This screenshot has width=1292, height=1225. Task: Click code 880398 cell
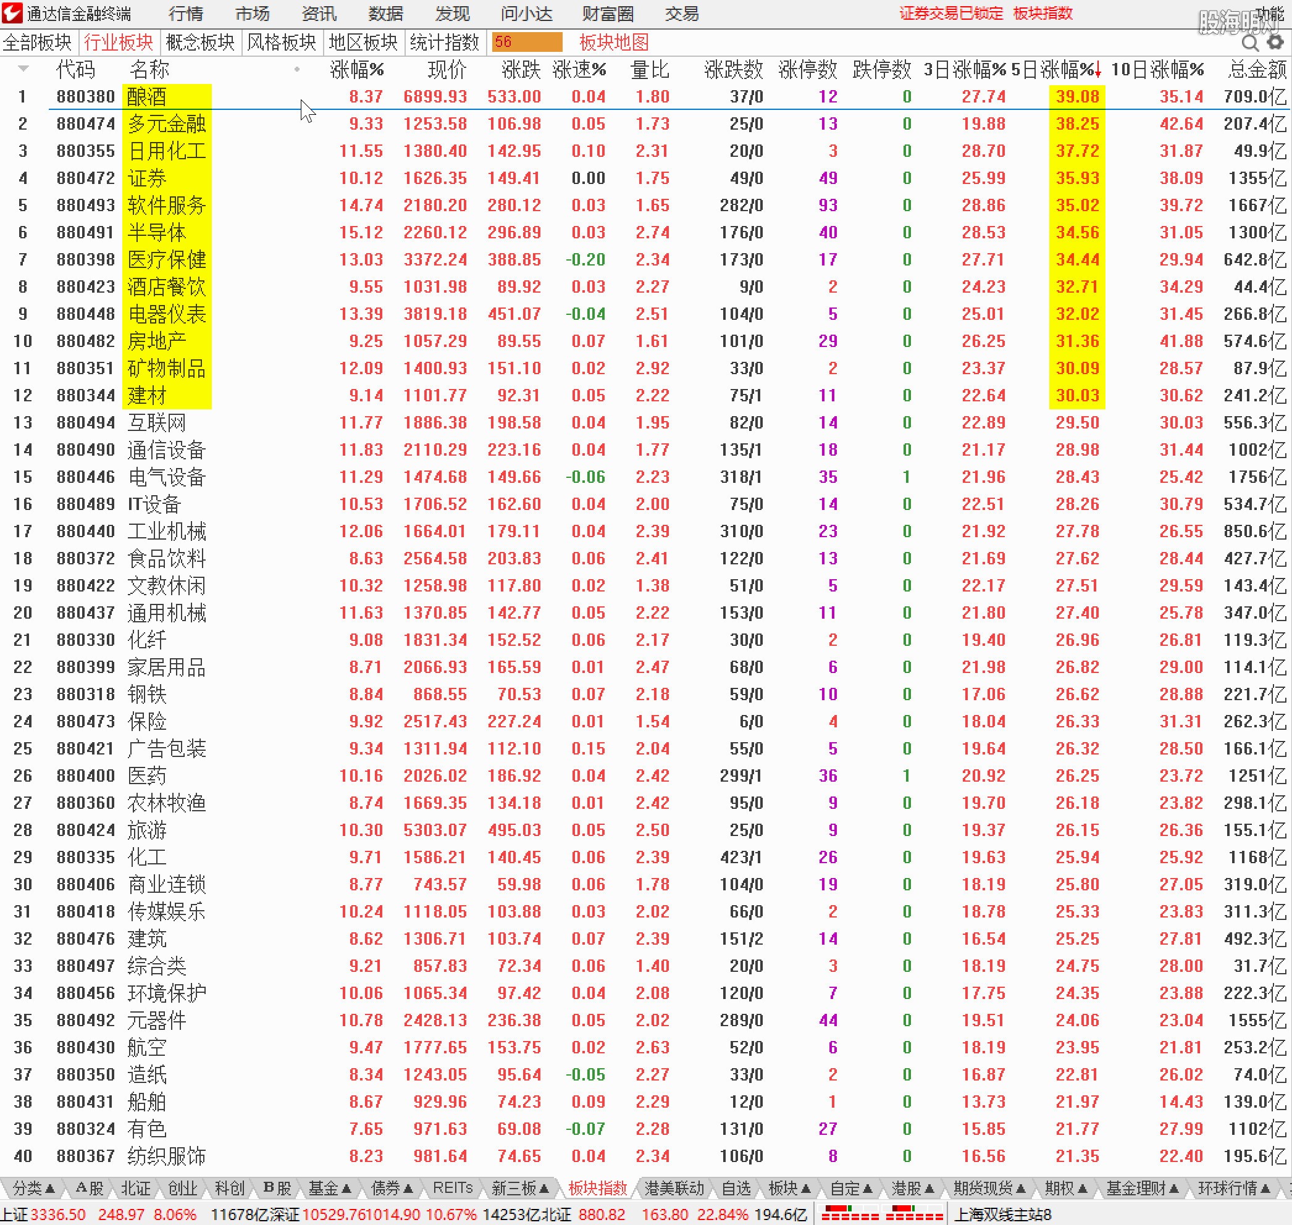click(86, 259)
